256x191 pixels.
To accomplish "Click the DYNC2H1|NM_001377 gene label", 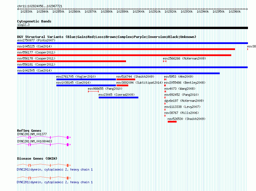I will (32, 134).
